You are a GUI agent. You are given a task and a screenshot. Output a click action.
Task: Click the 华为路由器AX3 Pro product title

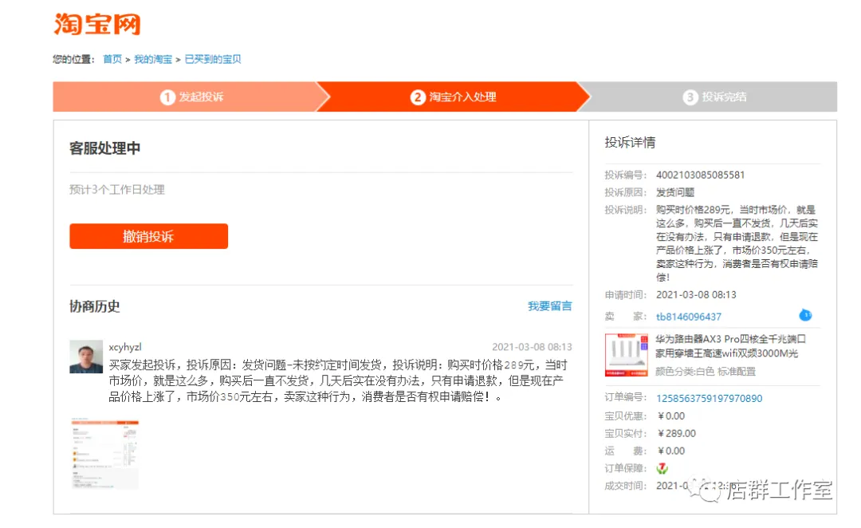[730, 340]
